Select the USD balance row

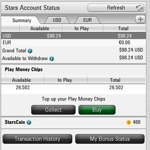click(73, 36)
